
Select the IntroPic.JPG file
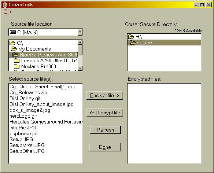tap(23, 128)
